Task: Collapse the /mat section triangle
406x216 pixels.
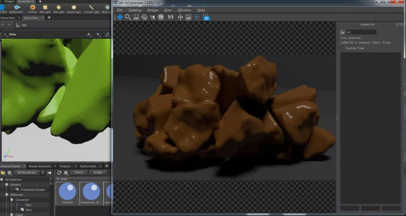Action: (58, 179)
